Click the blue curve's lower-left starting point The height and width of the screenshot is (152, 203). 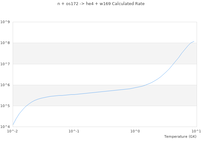(13, 124)
